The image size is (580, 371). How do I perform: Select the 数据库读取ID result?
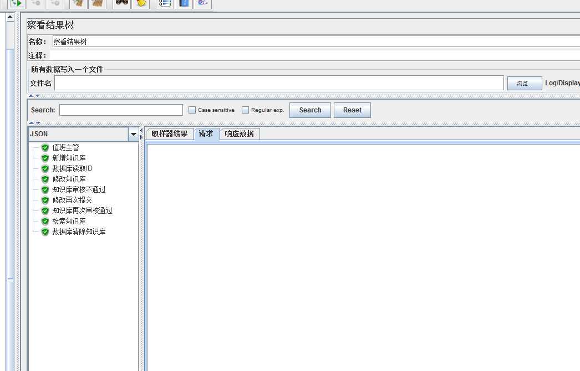coord(72,168)
